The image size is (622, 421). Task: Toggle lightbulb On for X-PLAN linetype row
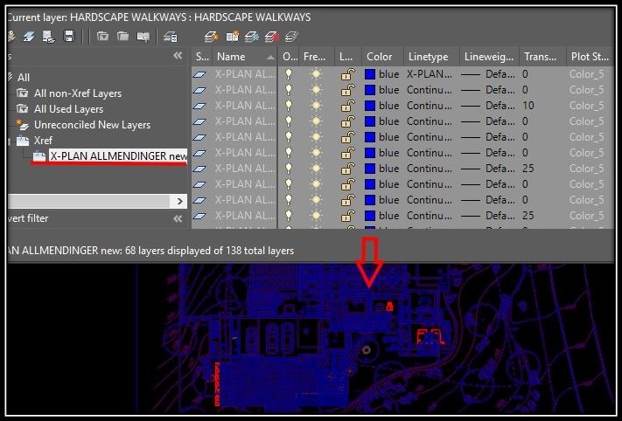289,73
